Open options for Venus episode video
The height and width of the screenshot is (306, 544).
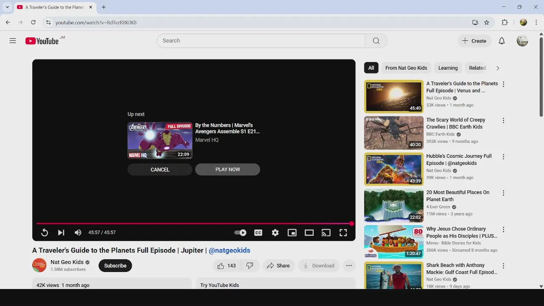click(x=503, y=84)
